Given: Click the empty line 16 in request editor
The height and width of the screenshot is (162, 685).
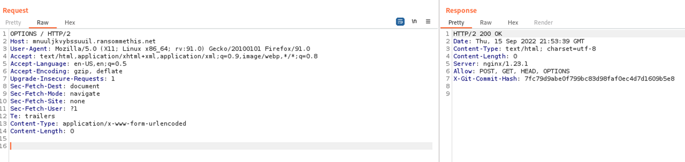Looking at the screenshot, I should [x=198, y=146].
